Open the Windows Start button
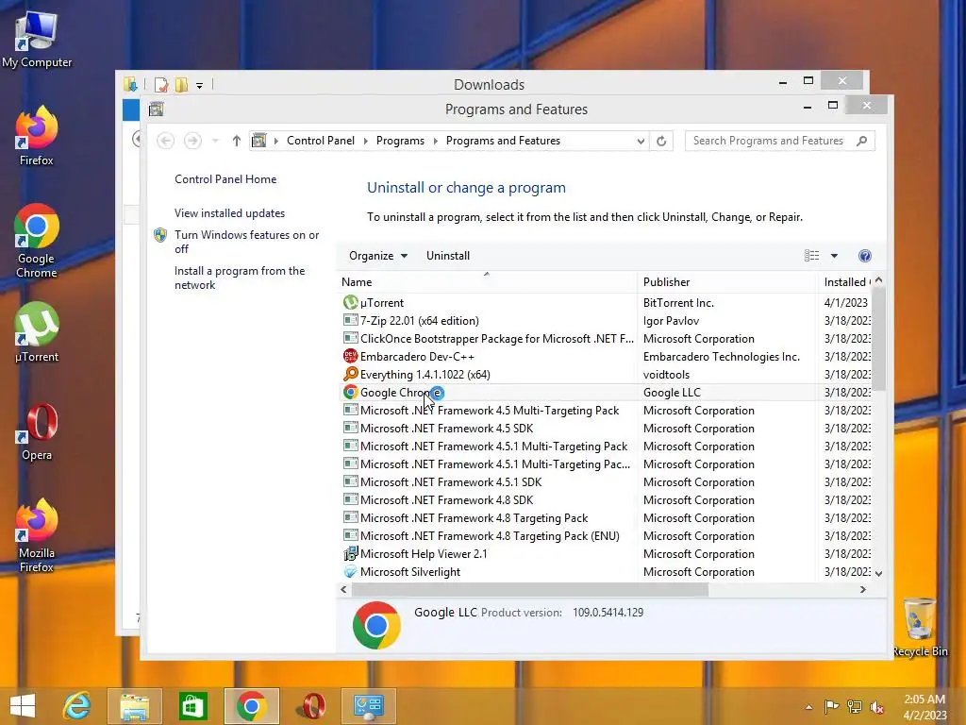The image size is (966, 725). click(23, 706)
